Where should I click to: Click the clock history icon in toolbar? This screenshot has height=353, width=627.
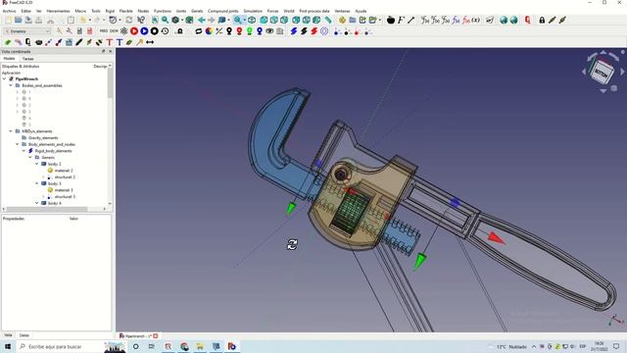click(x=165, y=31)
